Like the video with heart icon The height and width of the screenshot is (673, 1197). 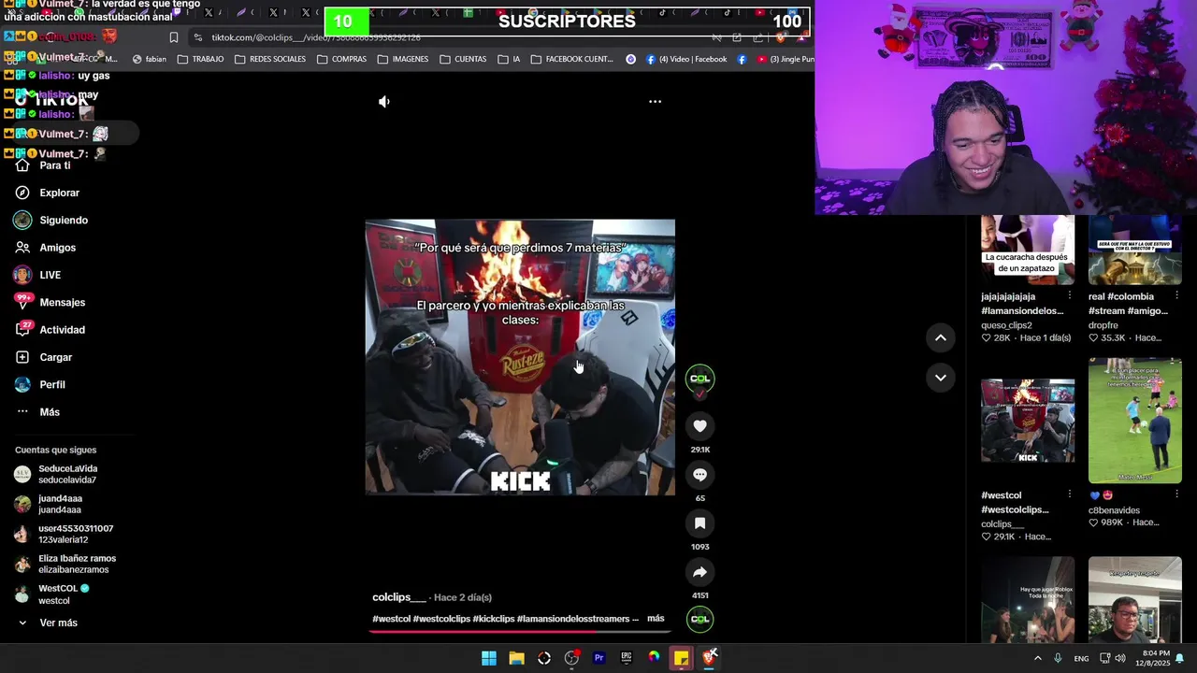699,426
